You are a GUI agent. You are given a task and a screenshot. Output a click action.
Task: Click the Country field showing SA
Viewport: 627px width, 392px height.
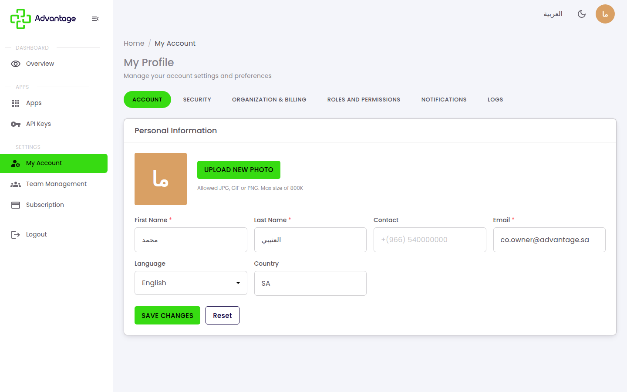310,283
